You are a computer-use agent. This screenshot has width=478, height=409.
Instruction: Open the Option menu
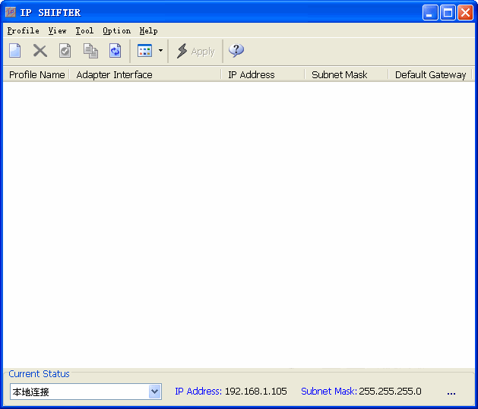click(x=116, y=31)
